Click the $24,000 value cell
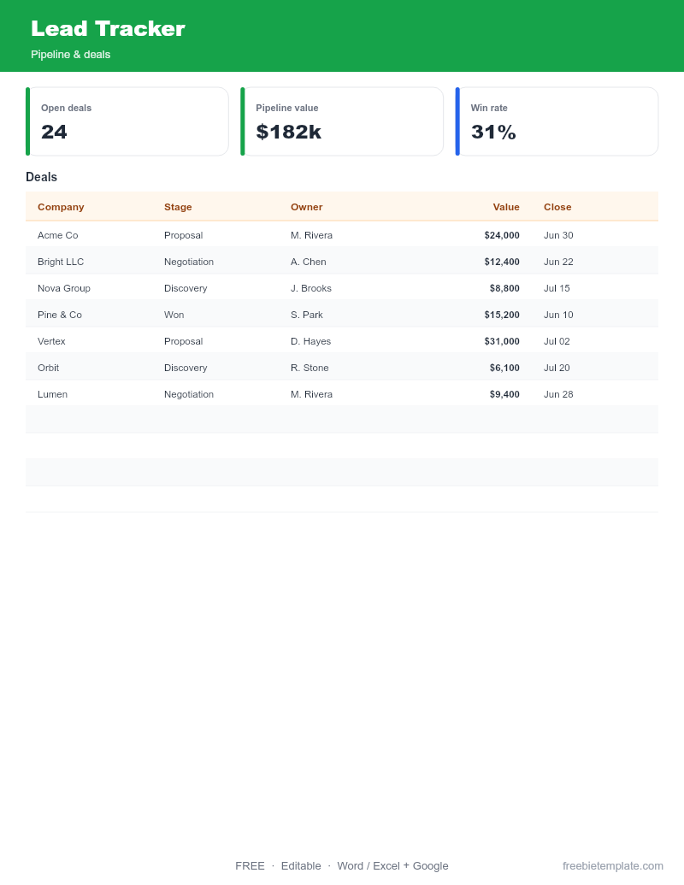This screenshot has width=684, height=885. coord(502,235)
